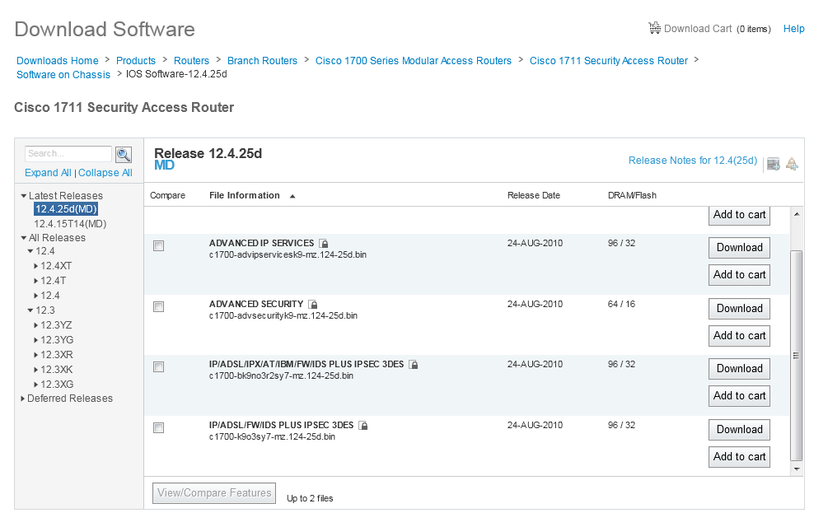The height and width of the screenshot is (513, 814).
Task: Expand the 12.3XG release node
Action: (35, 385)
